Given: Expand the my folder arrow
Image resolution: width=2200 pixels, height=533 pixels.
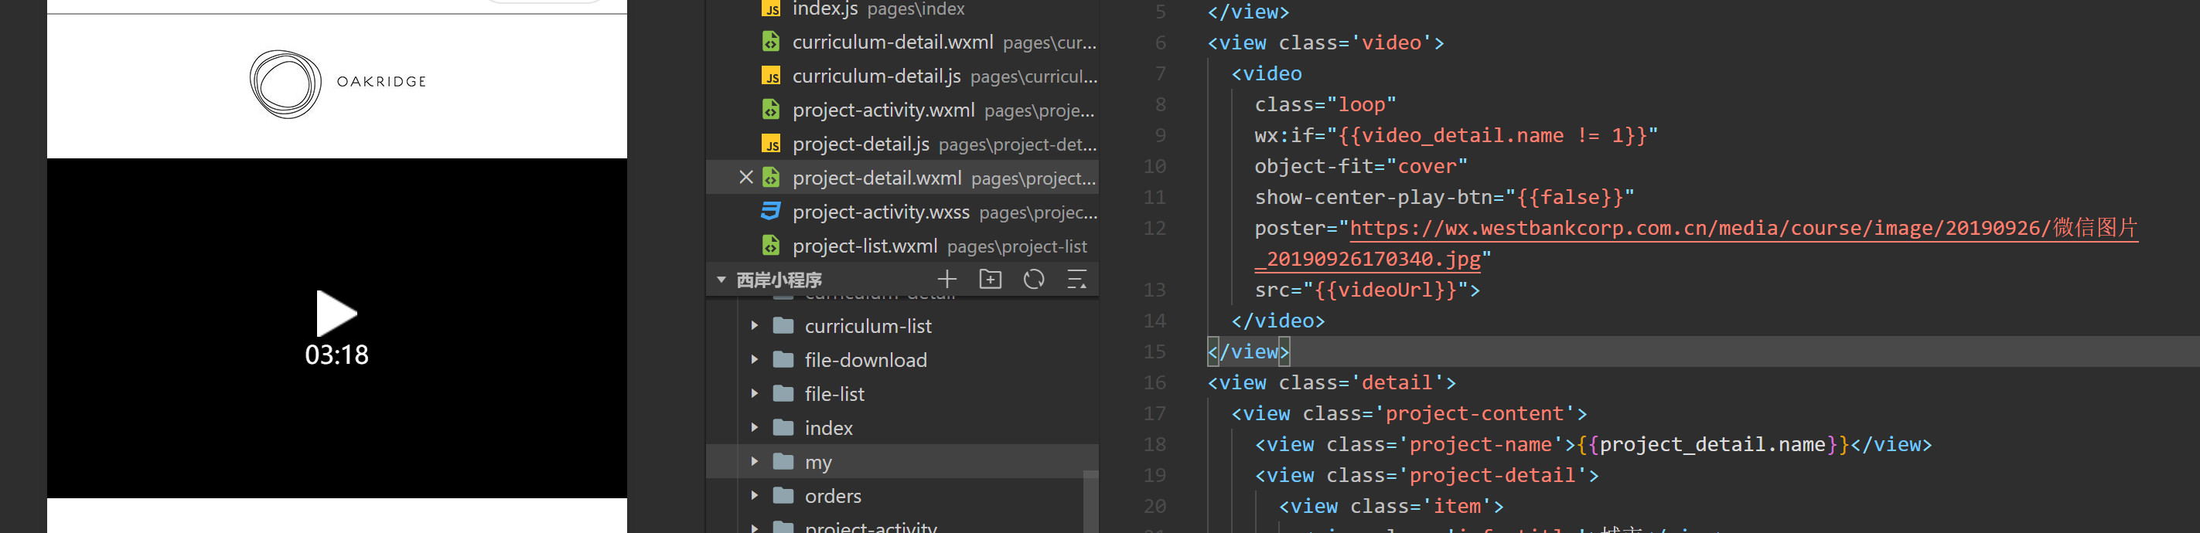Looking at the screenshot, I should pyautogui.click(x=754, y=461).
